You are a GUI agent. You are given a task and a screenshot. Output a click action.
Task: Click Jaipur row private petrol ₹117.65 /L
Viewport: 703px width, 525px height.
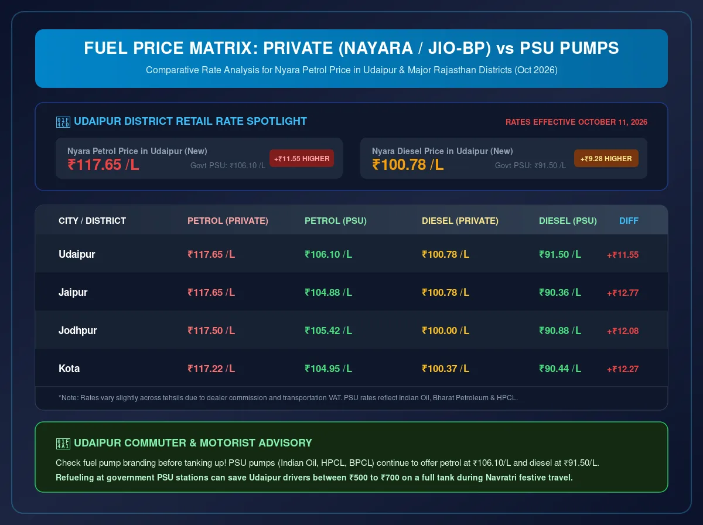click(211, 292)
